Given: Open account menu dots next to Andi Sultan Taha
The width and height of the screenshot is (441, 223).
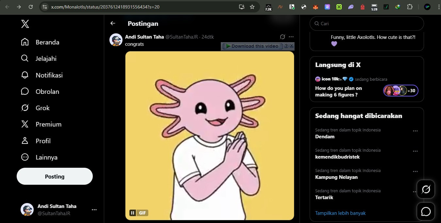Looking at the screenshot, I should coord(94,210).
